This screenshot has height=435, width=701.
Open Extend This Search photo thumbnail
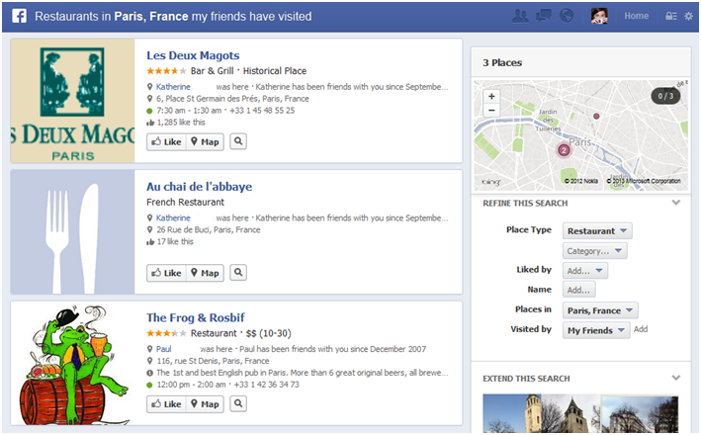coord(580,413)
